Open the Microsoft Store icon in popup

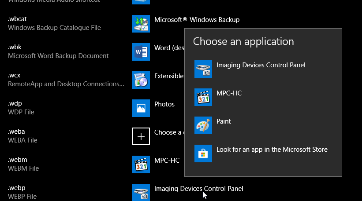click(203, 153)
